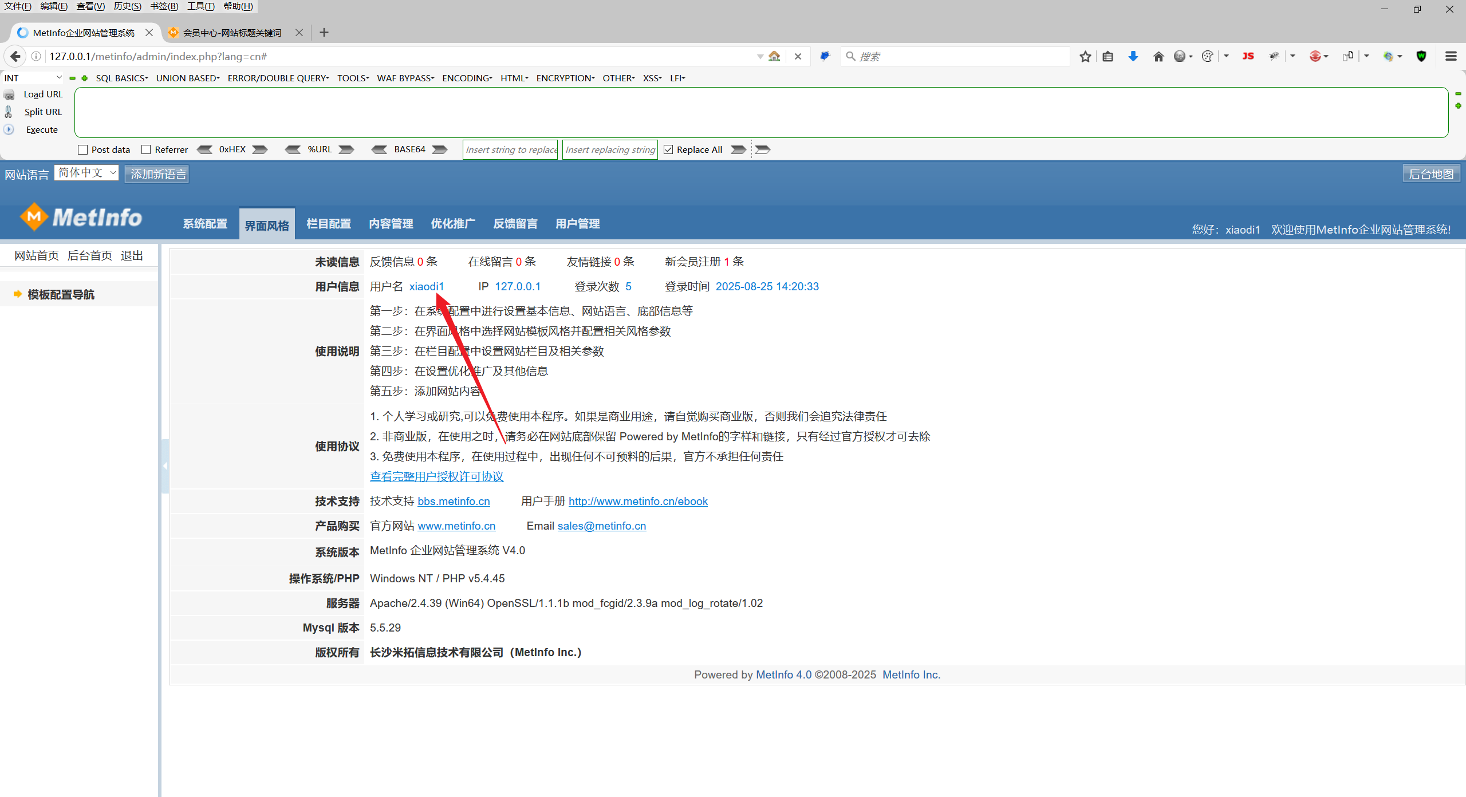This screenshot has height=797, width=1466.
Task: Open the INT type dropdown
Action: 33,78
